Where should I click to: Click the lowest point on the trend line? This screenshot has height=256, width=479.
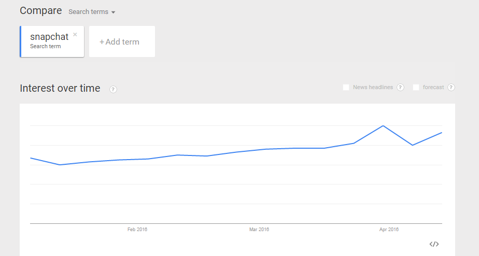point(60,165)
